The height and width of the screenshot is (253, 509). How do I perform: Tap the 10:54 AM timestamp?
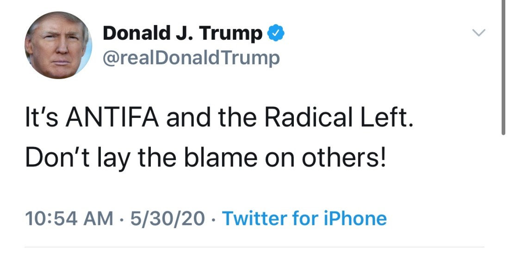point(68,218)
